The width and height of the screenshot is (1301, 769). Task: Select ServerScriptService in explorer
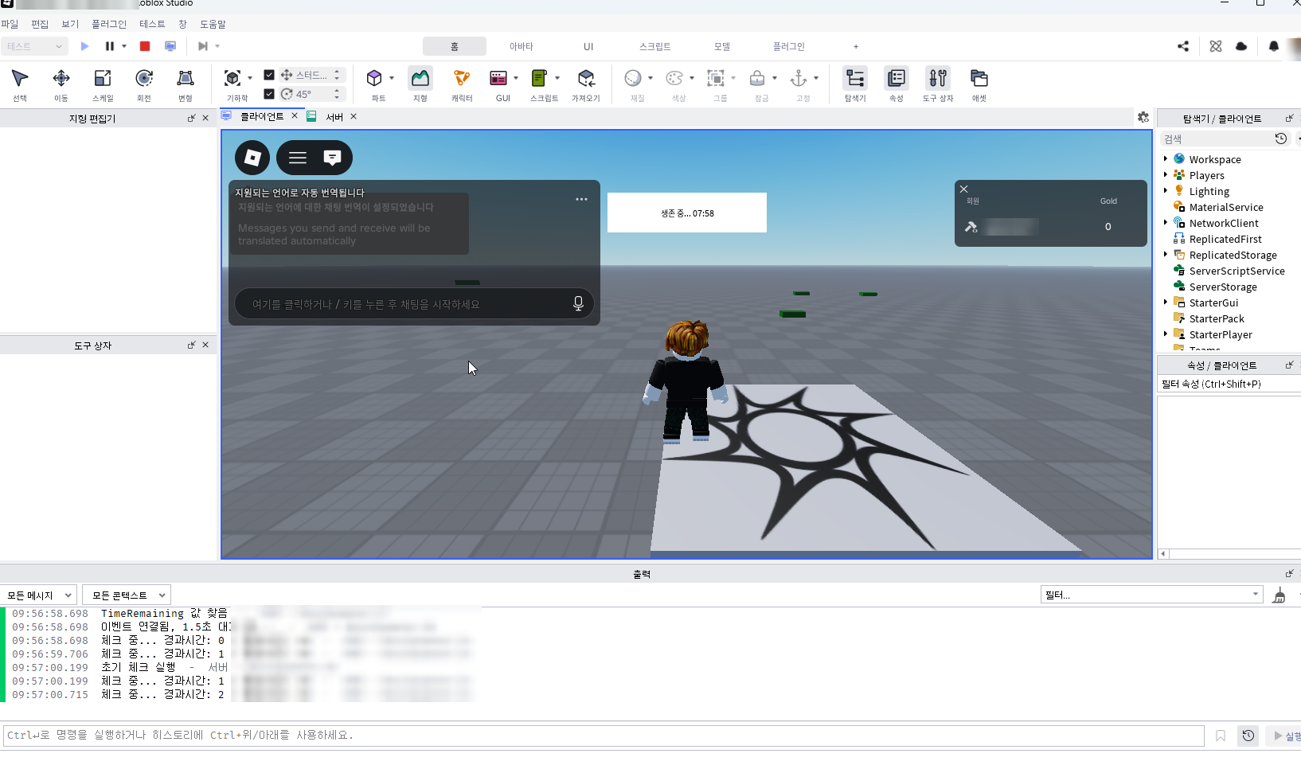coord(1237,271)
